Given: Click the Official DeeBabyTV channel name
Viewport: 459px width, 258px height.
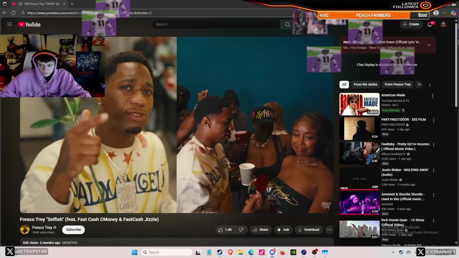Looking at the screenshot, I should (393, 154).
